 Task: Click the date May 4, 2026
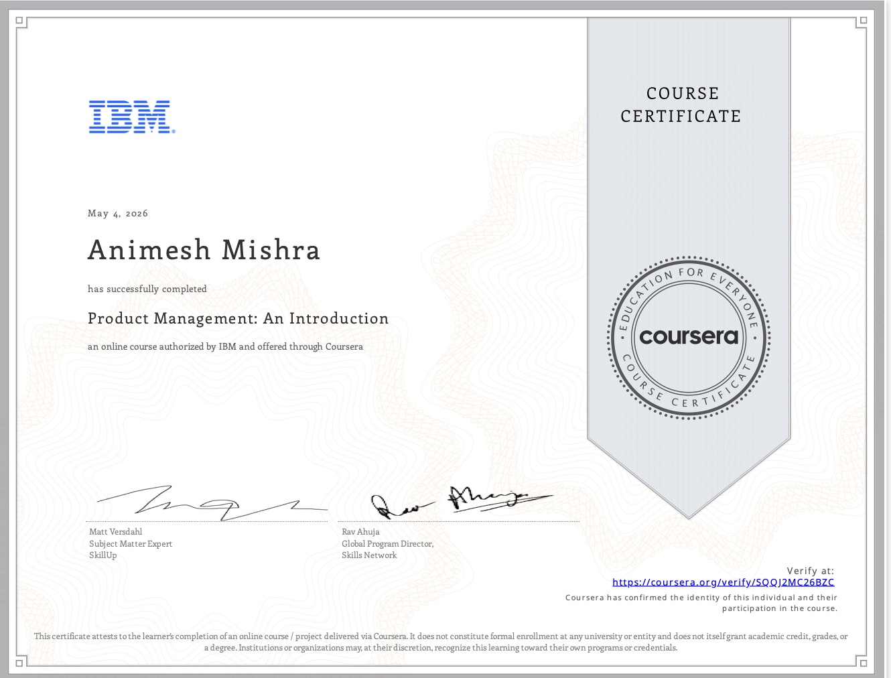click(x=118, y=213)
